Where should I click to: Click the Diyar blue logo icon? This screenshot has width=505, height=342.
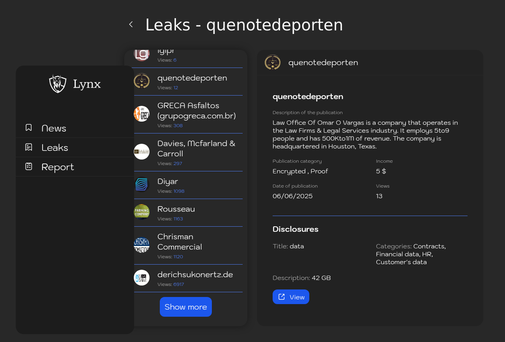point(142,184)
